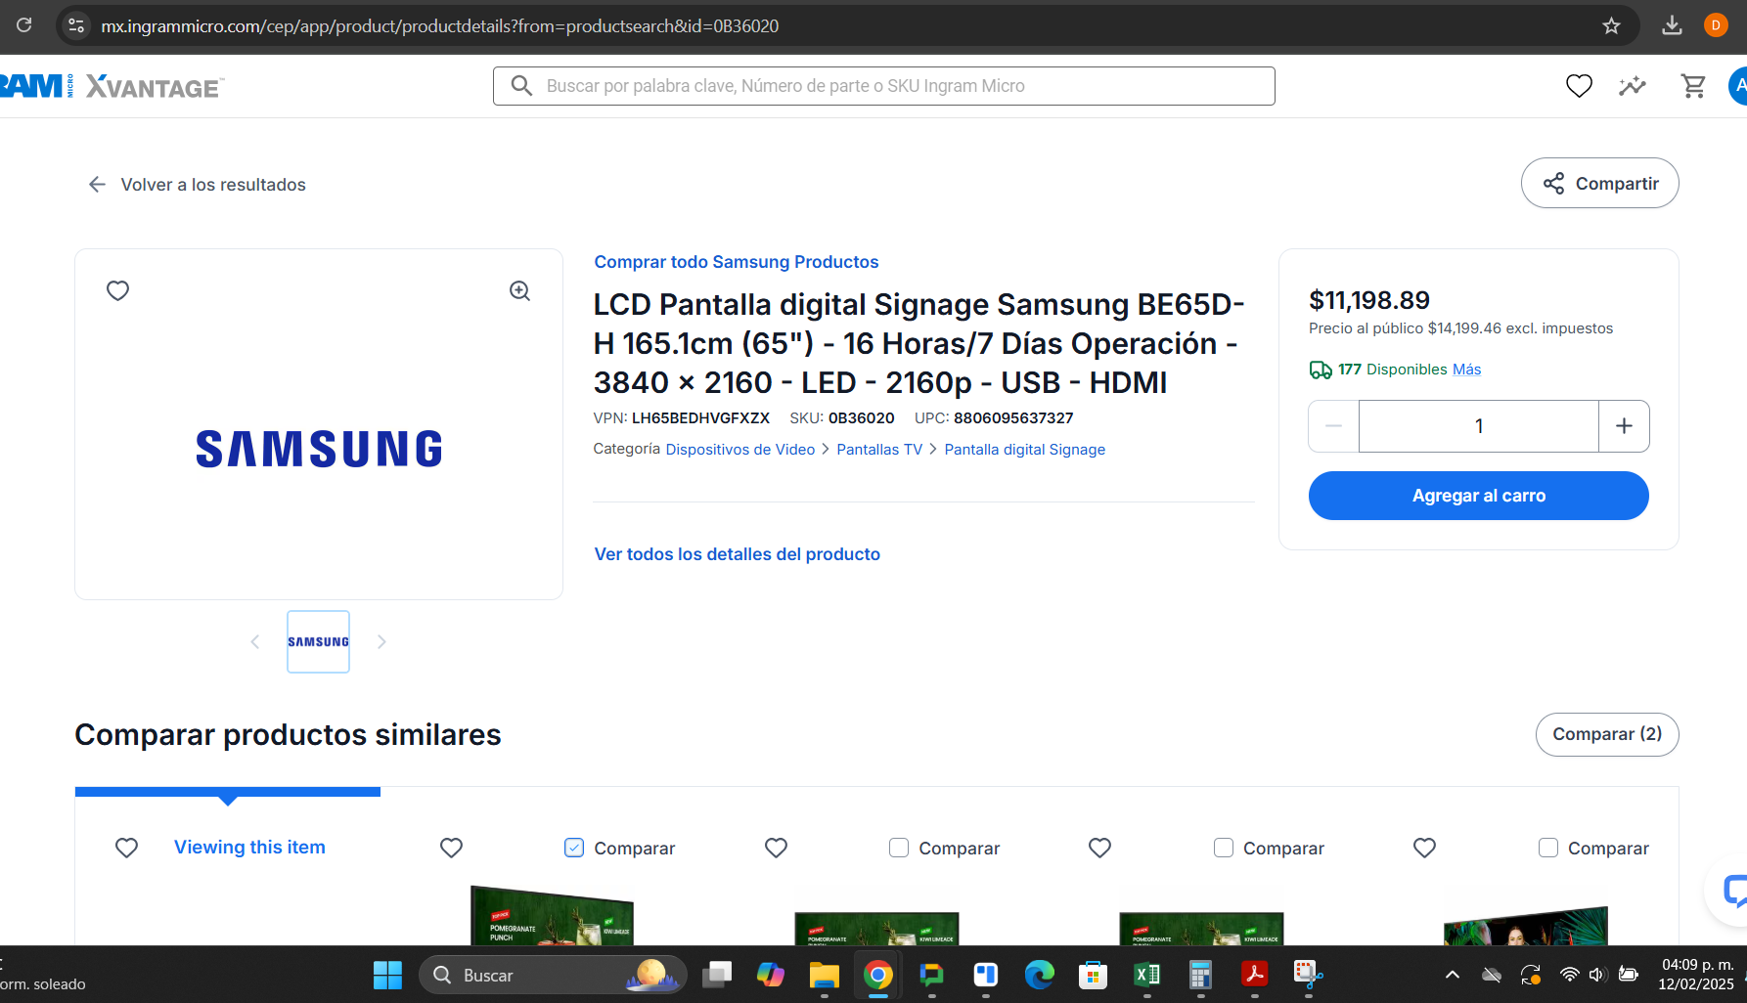
Task: Click the product search input field
Action: pyautogui.click(x=884, y=86)
